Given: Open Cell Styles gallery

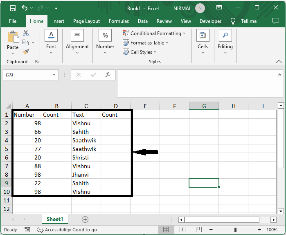Looking at the screenshot, I should (140, 52).
